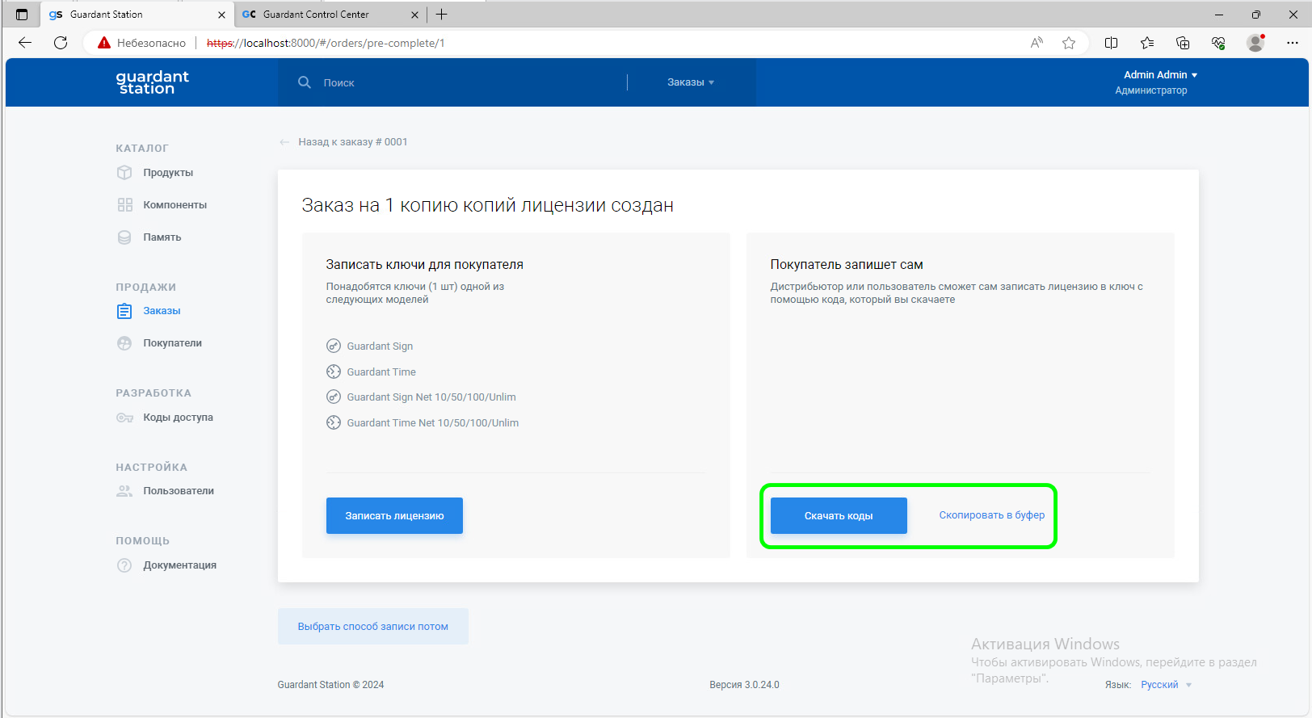
Task: Click the Коды доступа key icon
Action: (124, 418)
